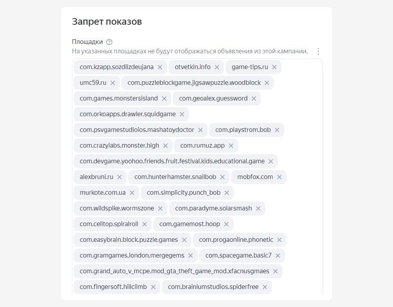The height and width of the screenshot is (307, 393).
Task: Click the com.fingersoft.hillclimb tag label
Action: coord(113,287)
